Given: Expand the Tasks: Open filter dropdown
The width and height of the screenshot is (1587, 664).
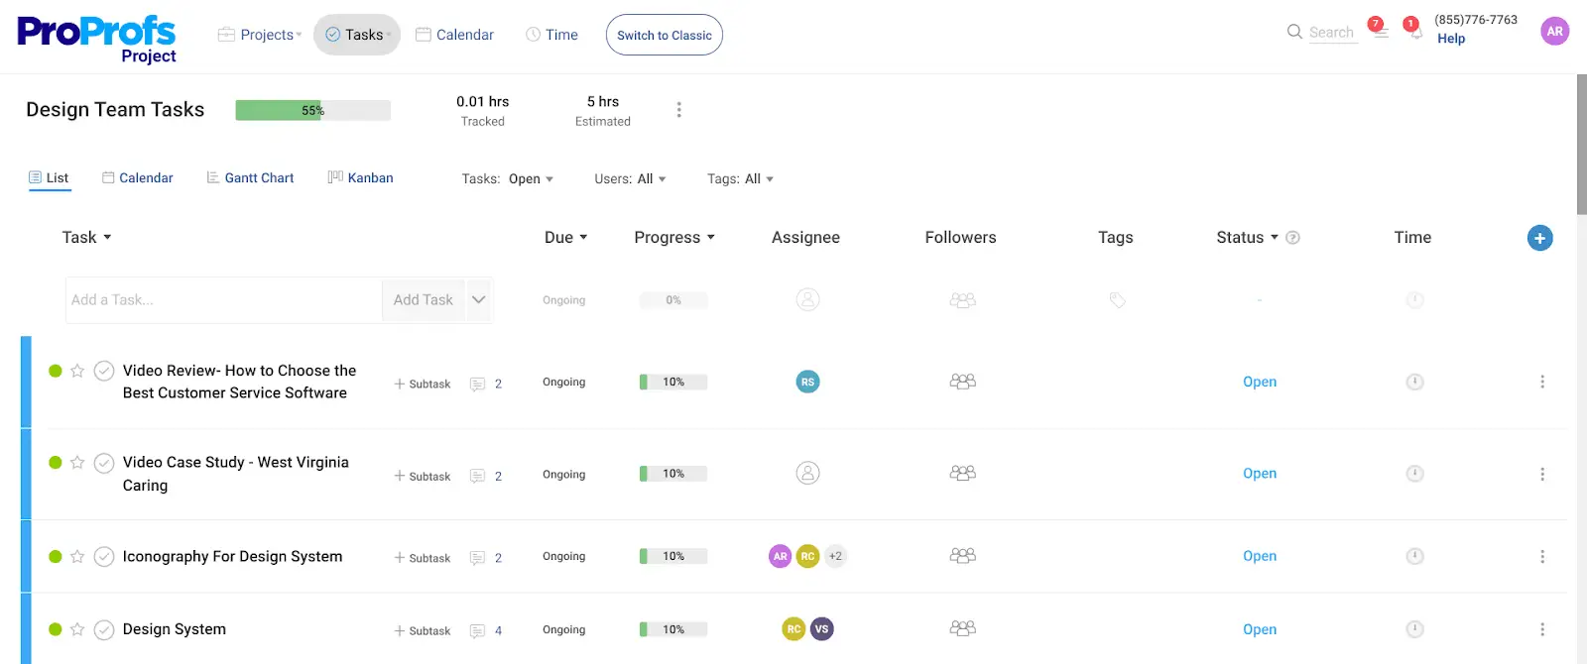Looking at the screenshot, I should coord(530,179).
